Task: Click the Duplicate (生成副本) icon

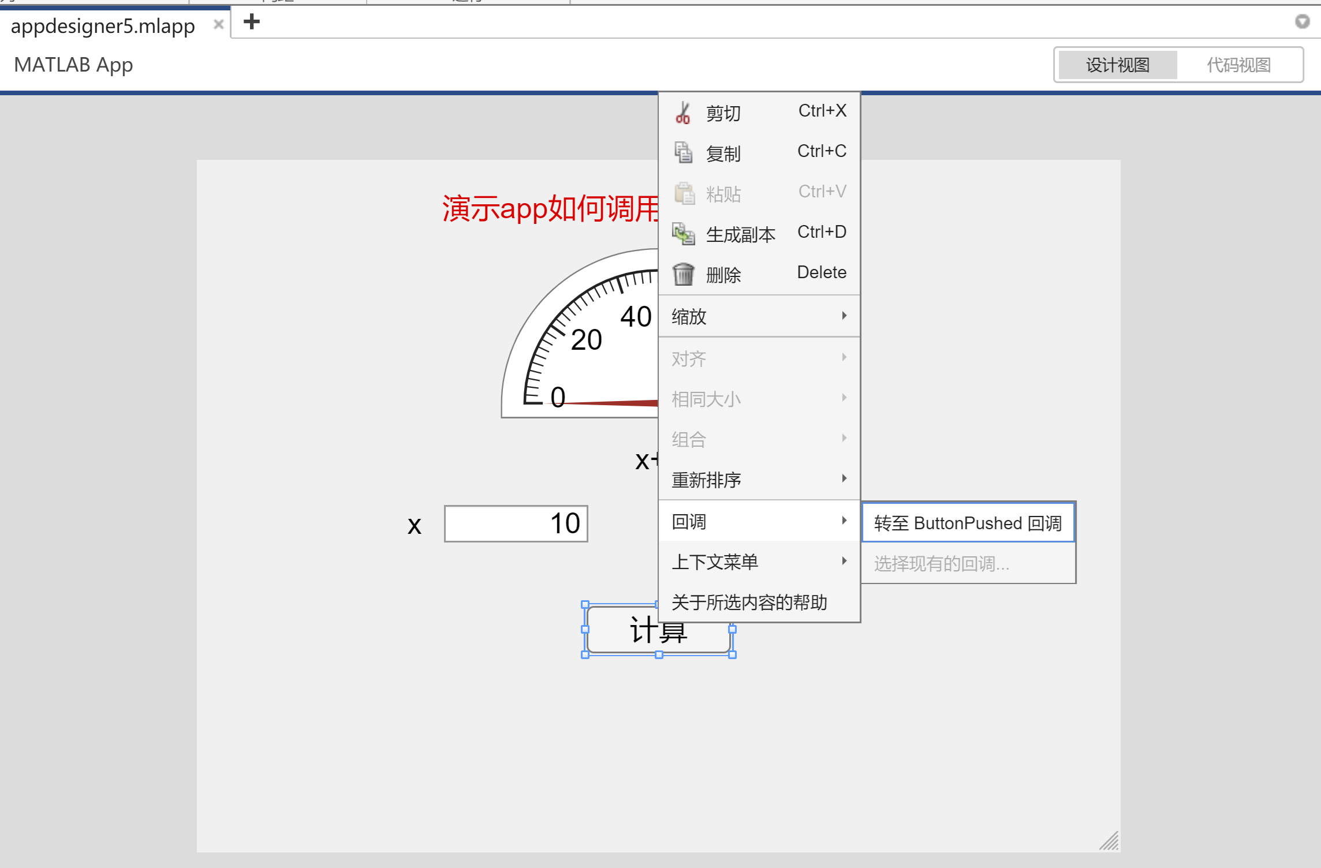Action: pos(684,234)
